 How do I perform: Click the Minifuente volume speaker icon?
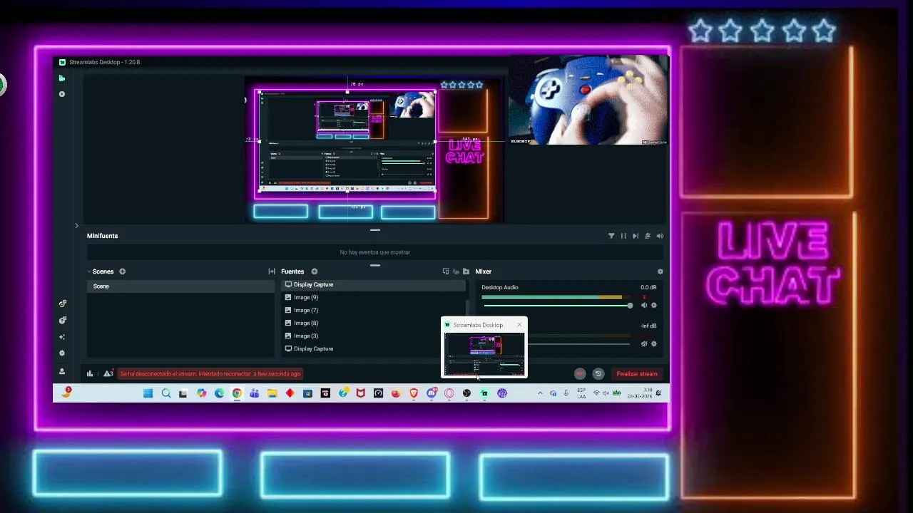(660, 236)
